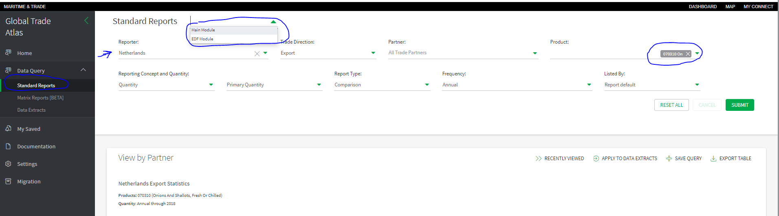Click the Export Table download icon
The width and height of the screenshot is (779, 216).
(713, 159)
